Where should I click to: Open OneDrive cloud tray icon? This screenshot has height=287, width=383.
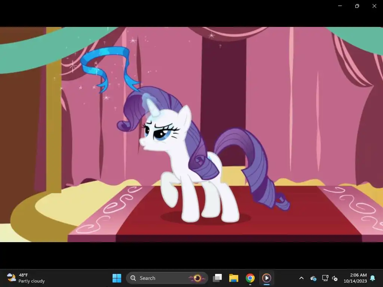[x=313, y=278]
